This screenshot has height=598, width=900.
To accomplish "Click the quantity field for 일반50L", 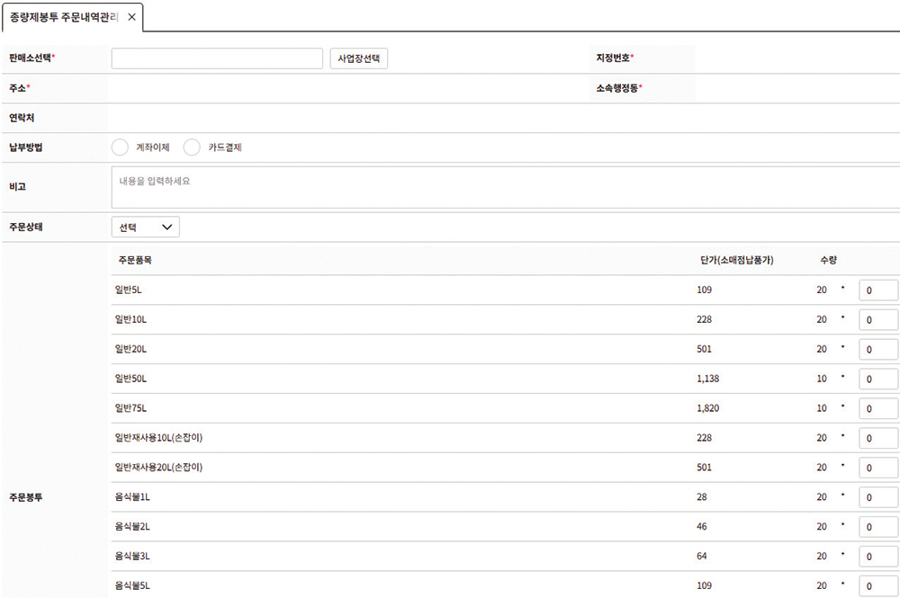I will click(877, 379).
